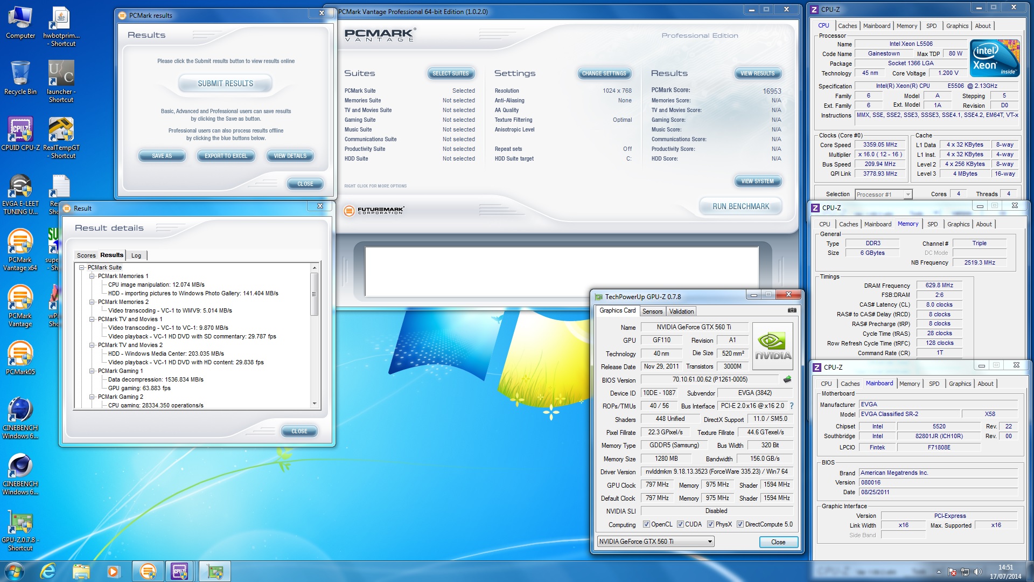This screenshot has height=582, width=1034.
Task: Click the Close button in GPU-Z
Action: 778,542
